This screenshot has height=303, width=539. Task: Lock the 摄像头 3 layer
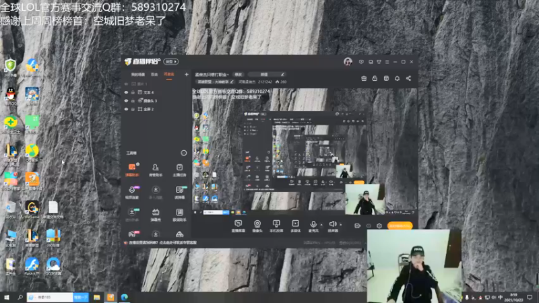point(133,100)
